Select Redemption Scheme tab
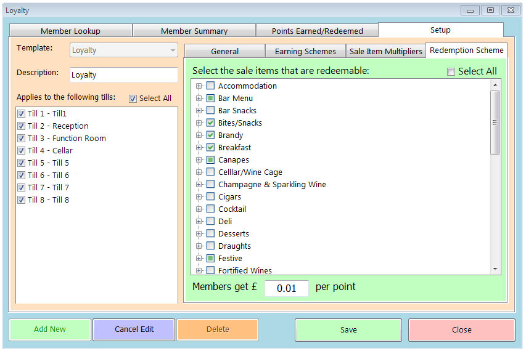 (466, 50)
